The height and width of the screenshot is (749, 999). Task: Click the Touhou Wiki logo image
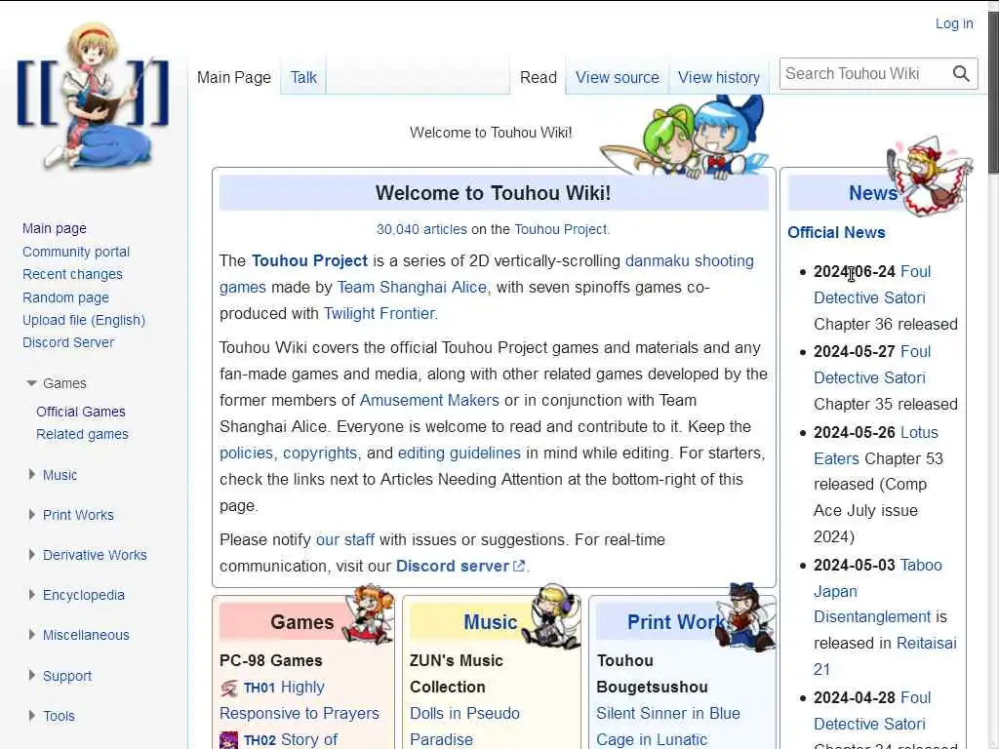coord(93,97)
